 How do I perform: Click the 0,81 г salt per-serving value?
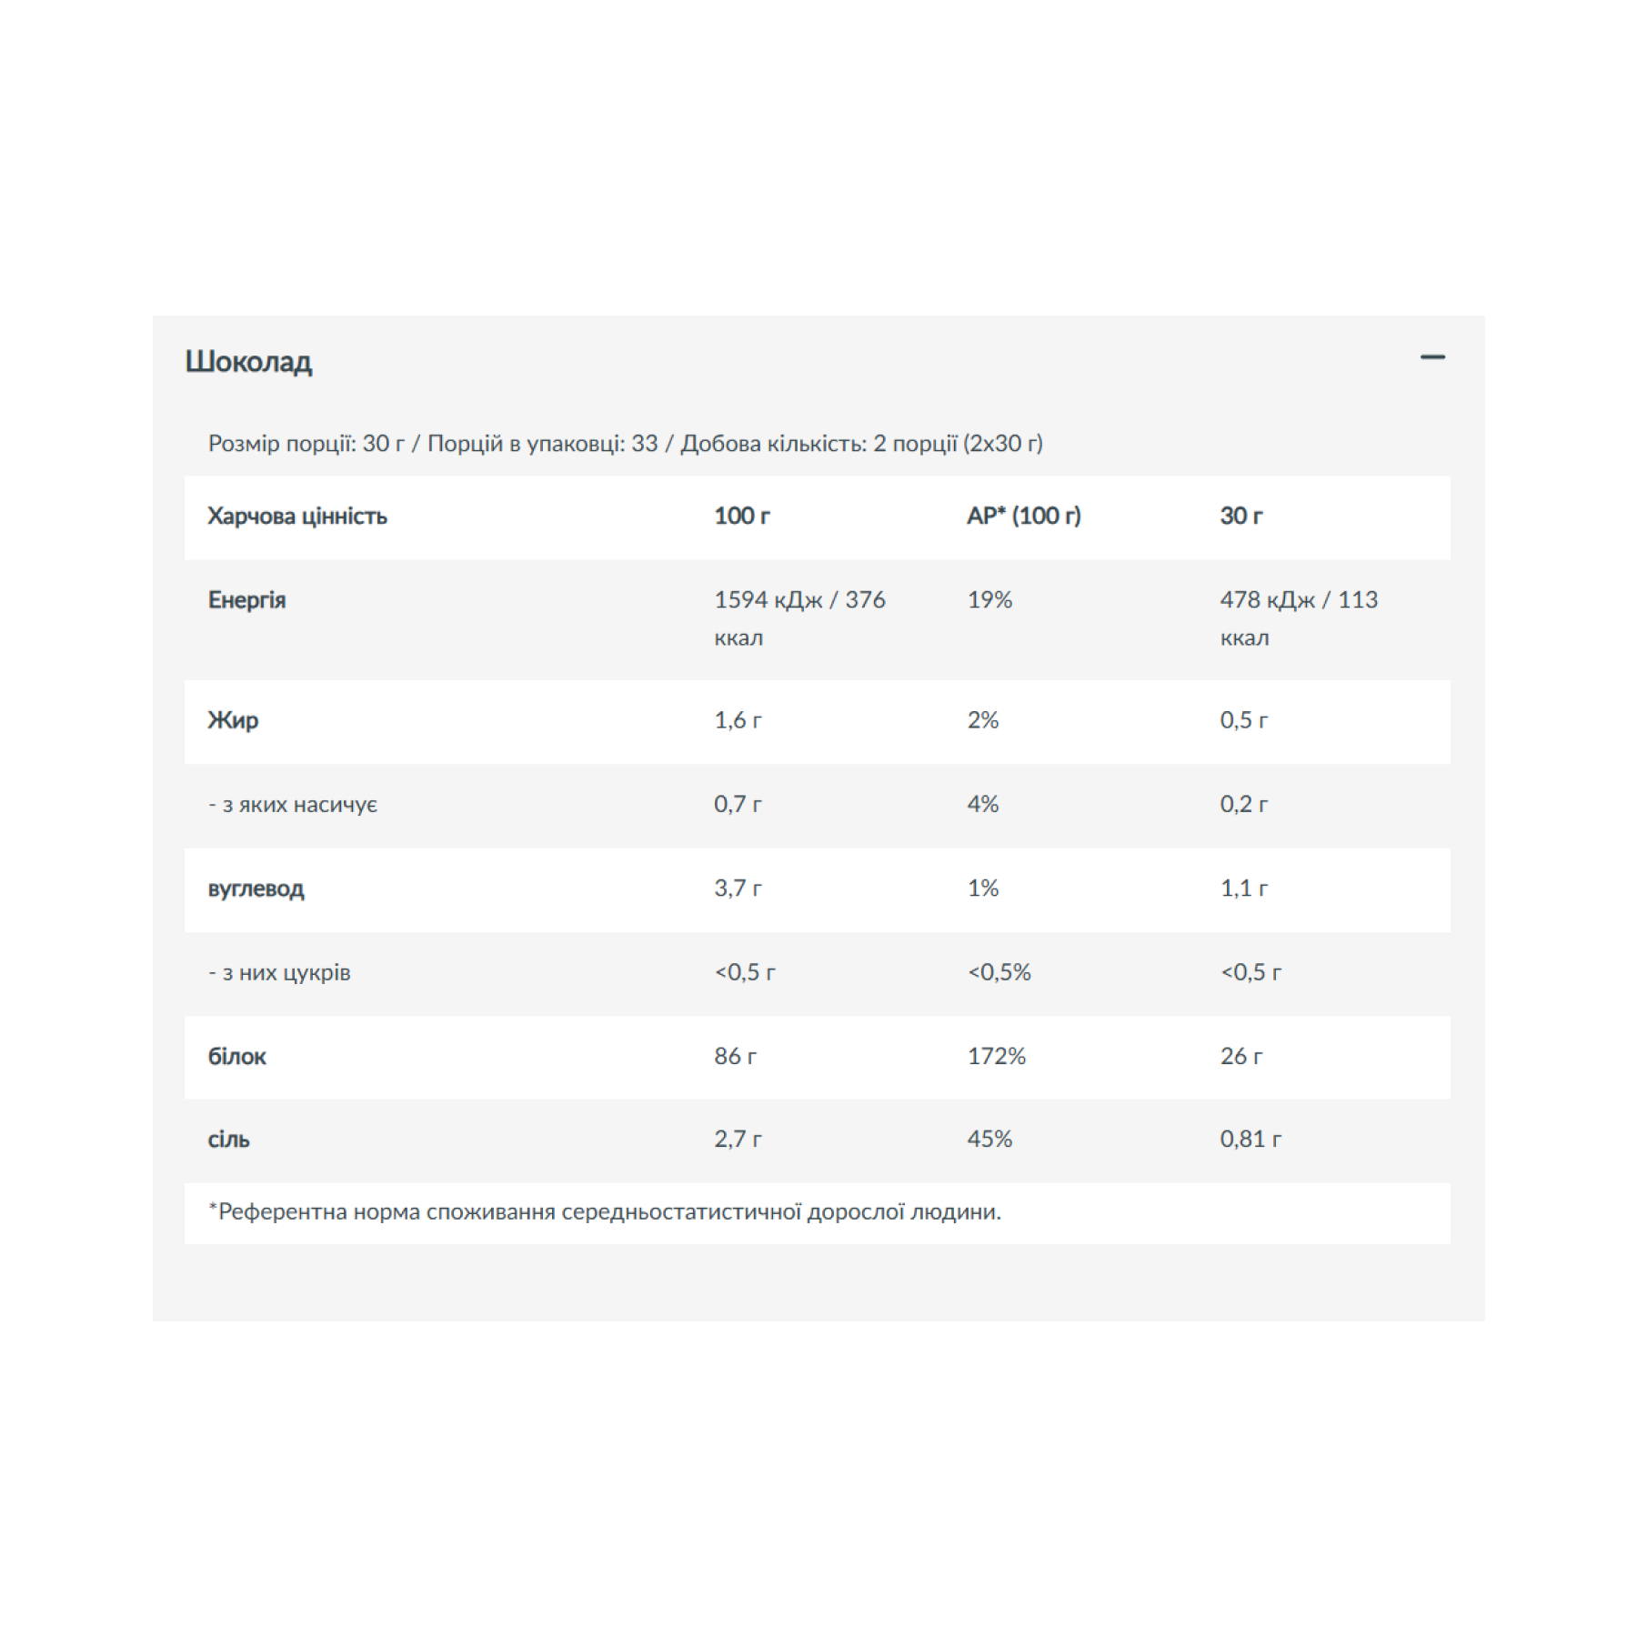(1250, 1140)
